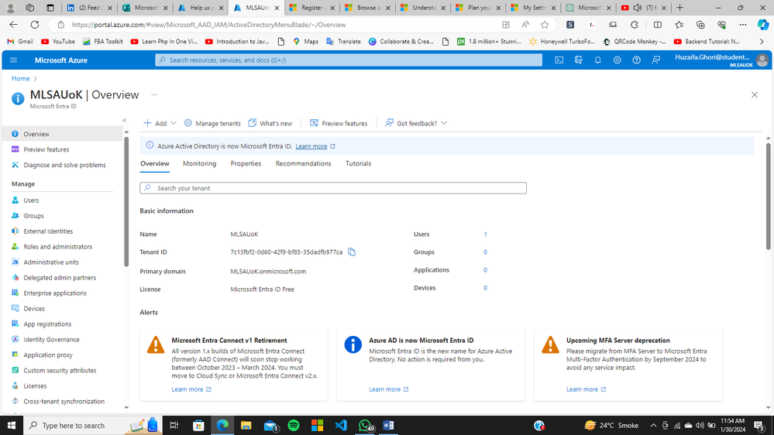774x435 pixels.
Task: Open What's new from toolbar
Action: tap(270, 123)
